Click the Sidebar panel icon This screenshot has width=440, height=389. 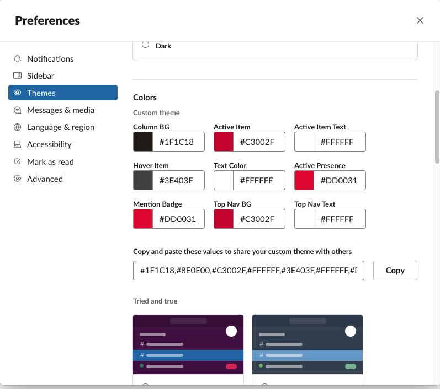click(18, 75)
